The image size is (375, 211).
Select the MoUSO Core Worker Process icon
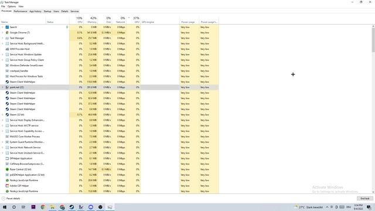7,137
